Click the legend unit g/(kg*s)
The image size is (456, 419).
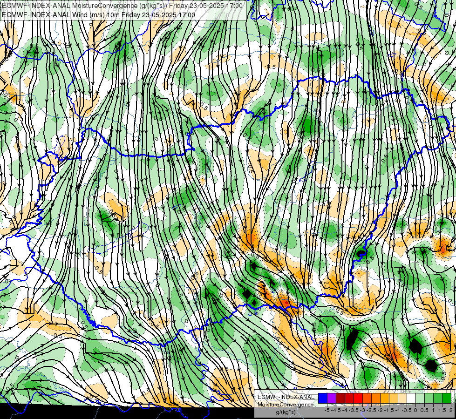click(x=286, y=412)
